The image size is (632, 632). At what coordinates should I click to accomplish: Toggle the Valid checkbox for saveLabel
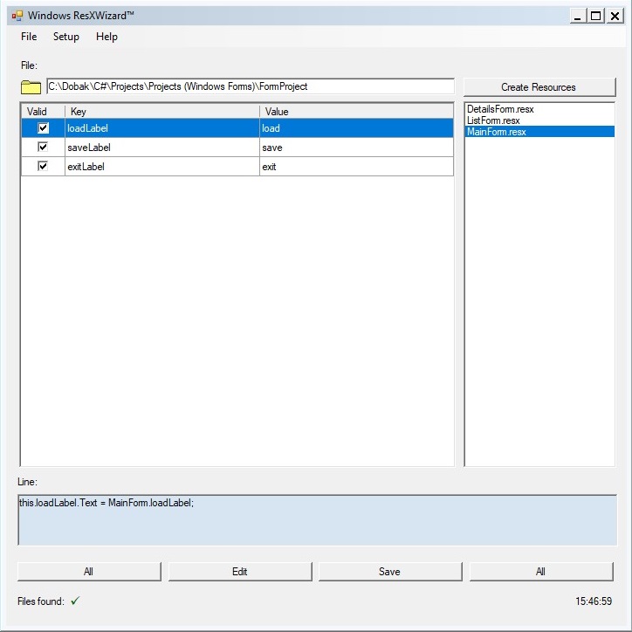pos(43,148)
